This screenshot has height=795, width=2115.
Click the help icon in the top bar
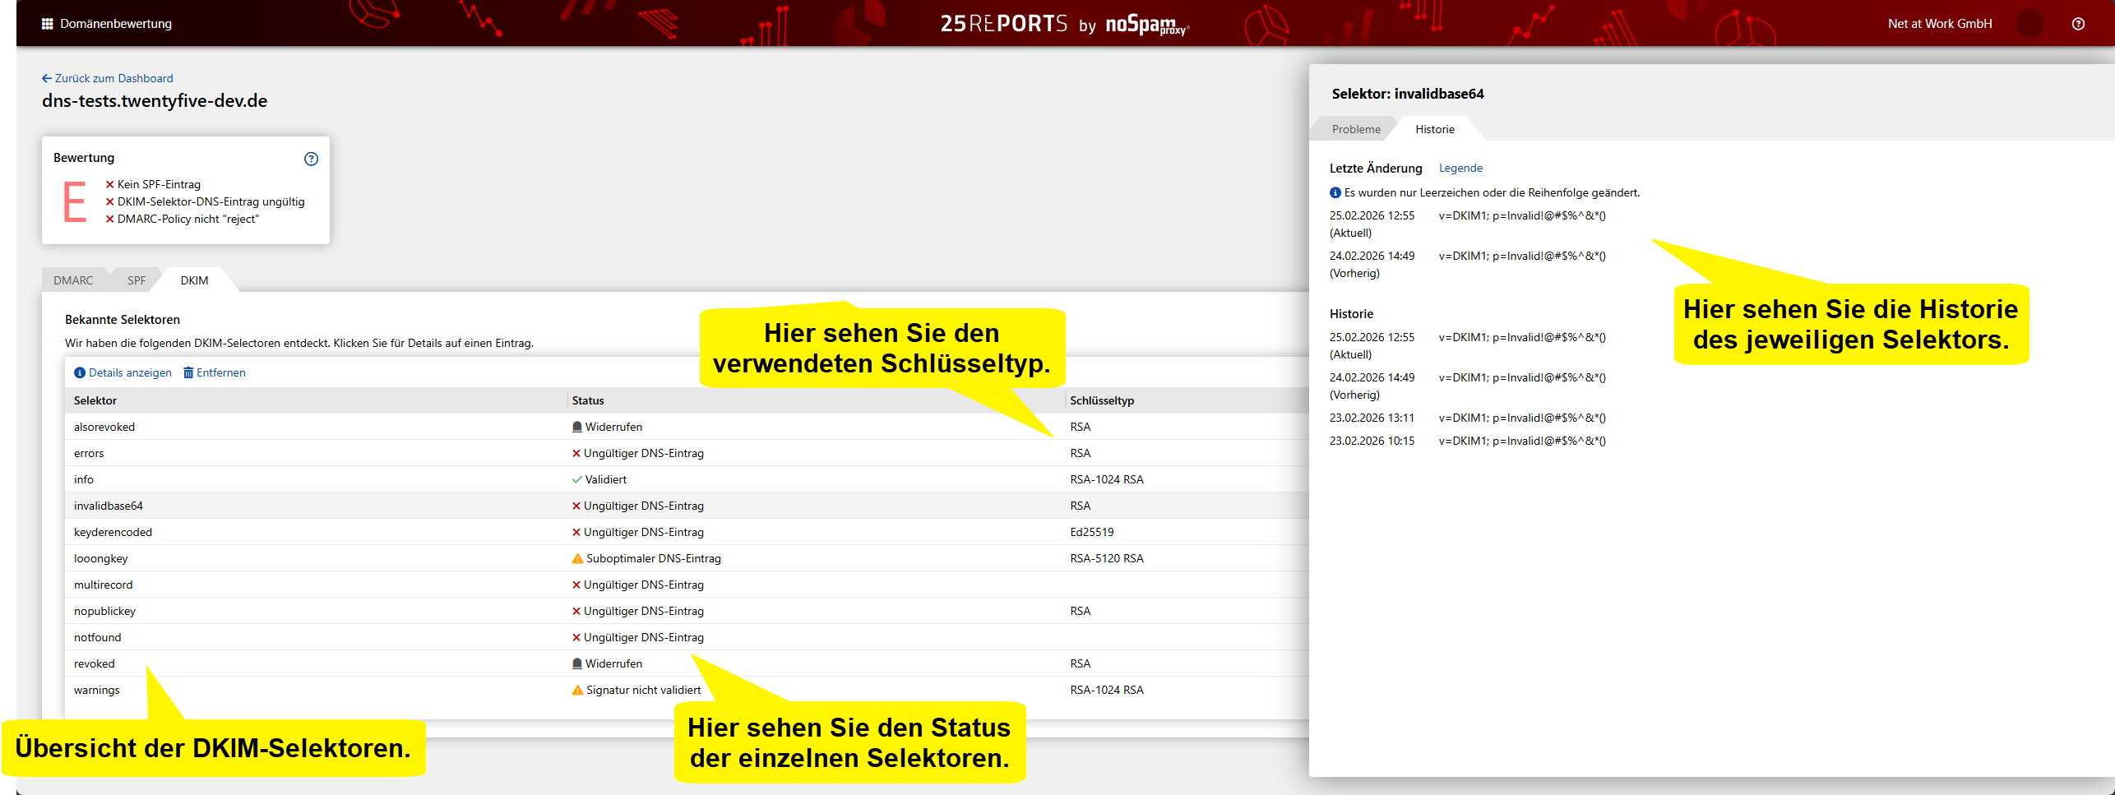[2078, 24]
